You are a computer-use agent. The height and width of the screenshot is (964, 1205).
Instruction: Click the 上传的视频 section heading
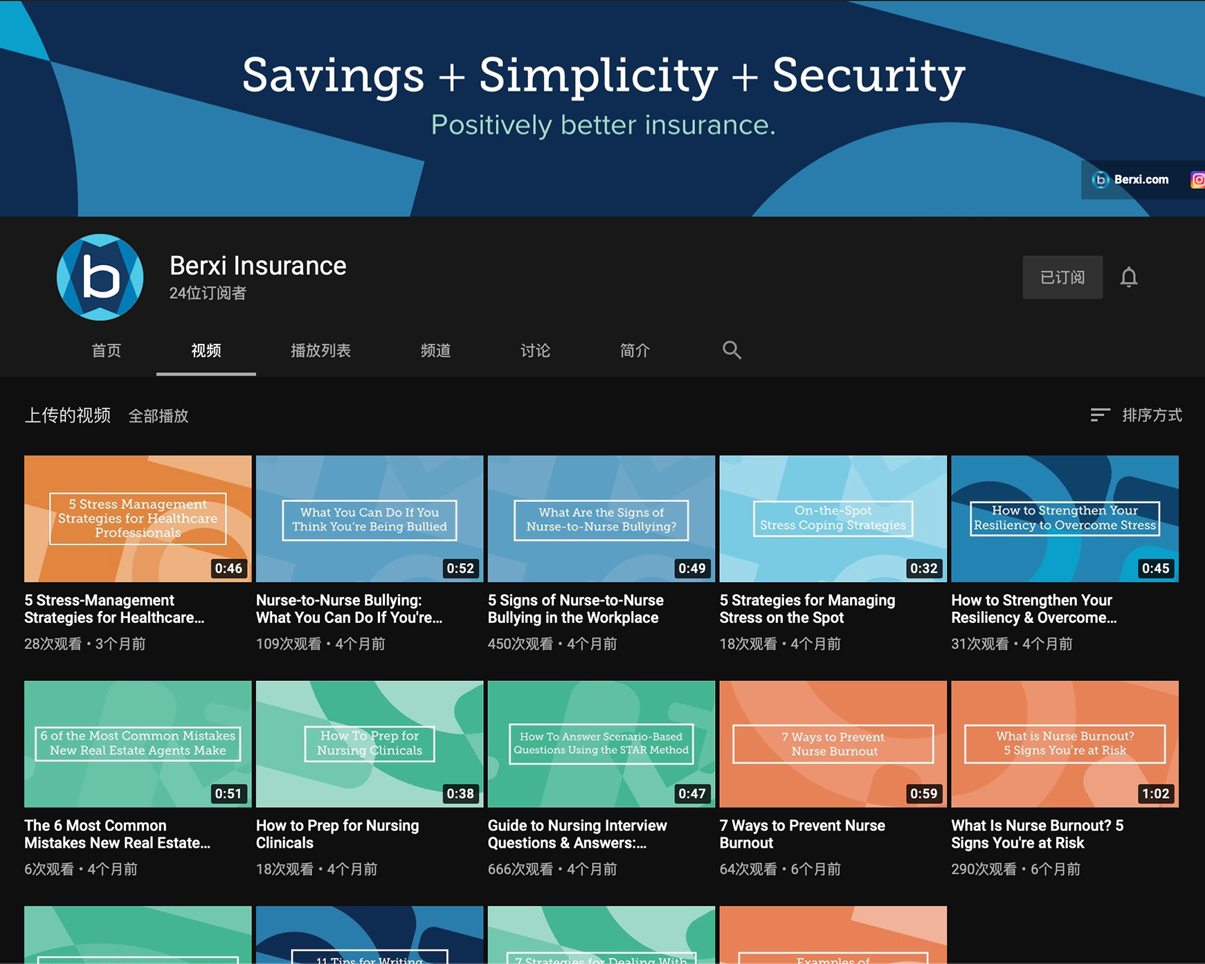[68, 415]
